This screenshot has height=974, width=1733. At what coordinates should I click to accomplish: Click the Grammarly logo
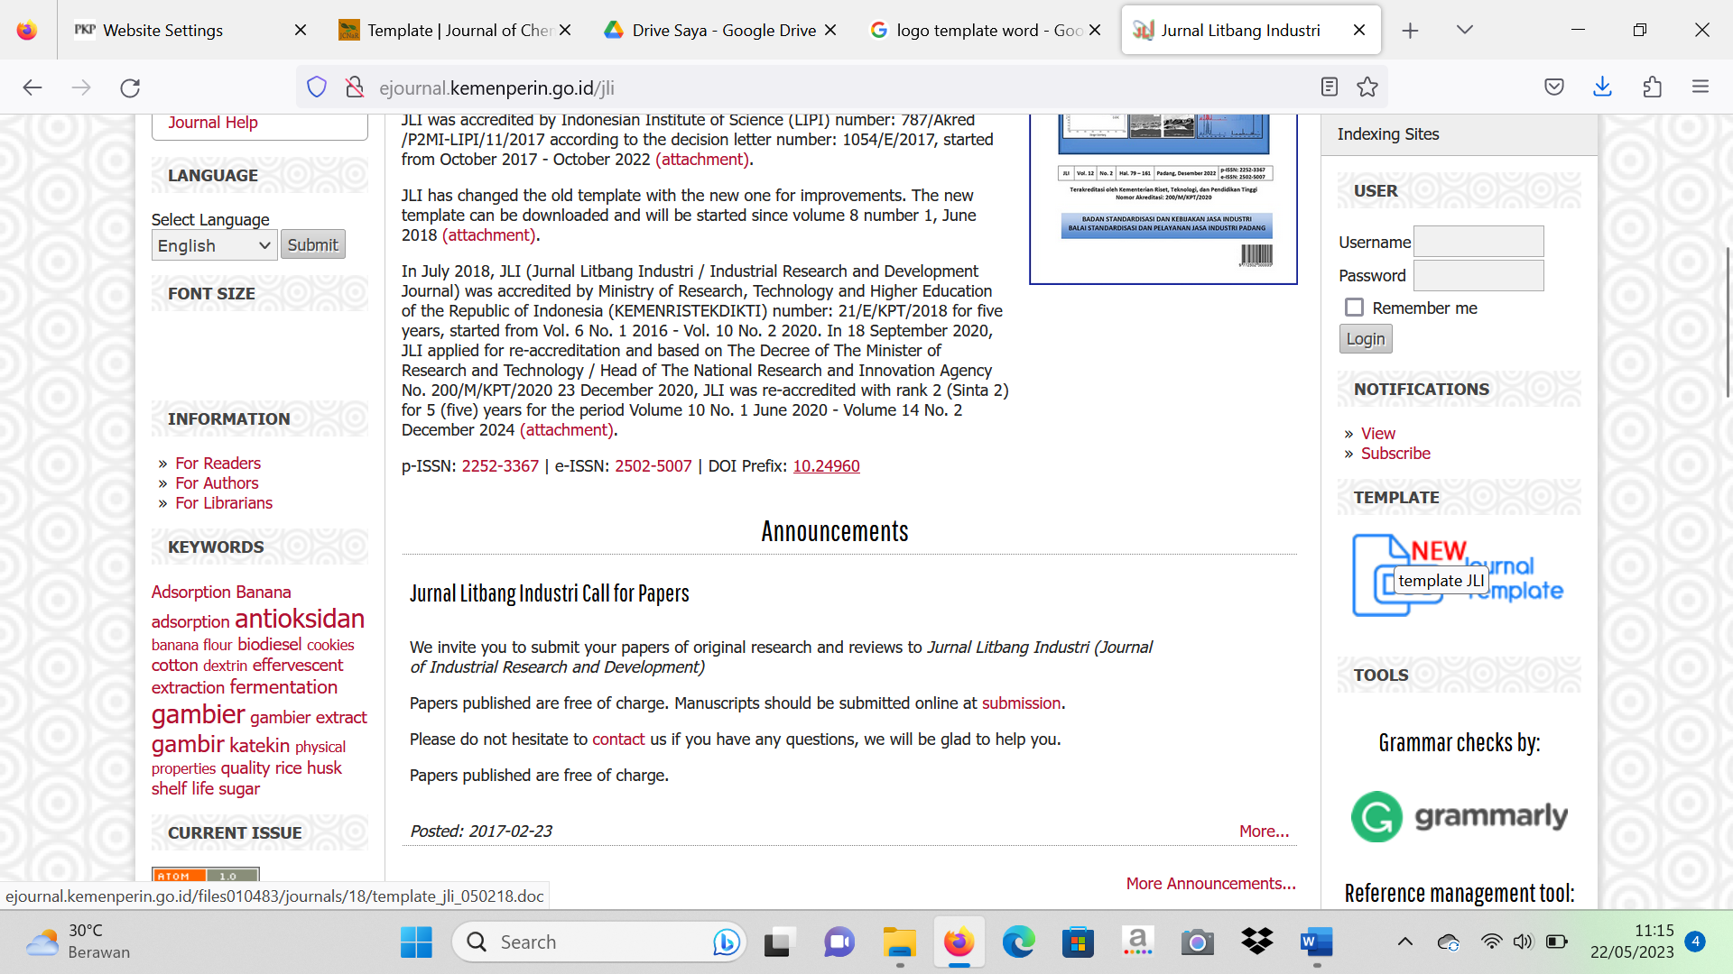[1459, 816]
